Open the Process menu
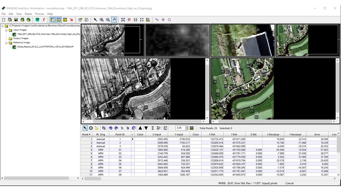Screen dimensions: 341x191 pyautogui.click(x=39, y=14)
